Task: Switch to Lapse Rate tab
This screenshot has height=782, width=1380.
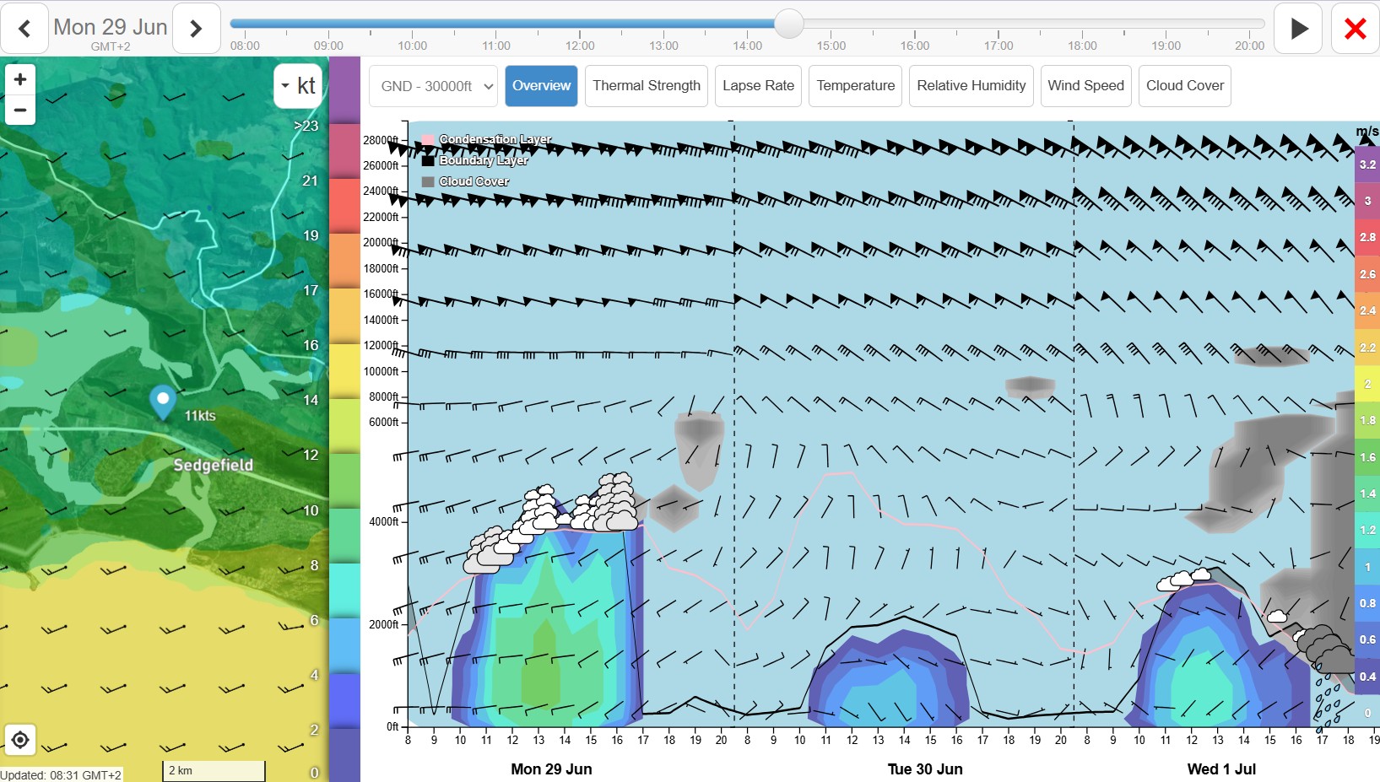Action: 758,86
